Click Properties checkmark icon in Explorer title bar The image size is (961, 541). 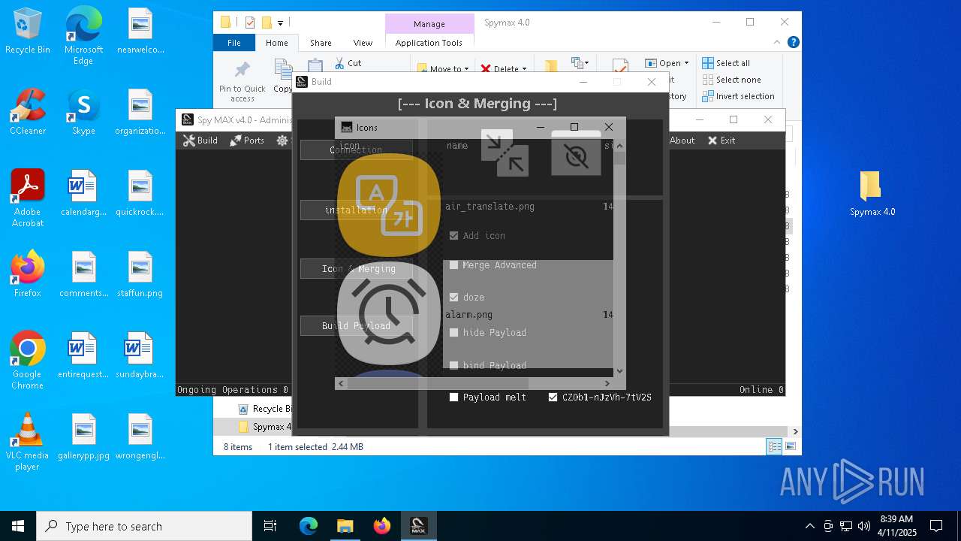tap(250, 23)
